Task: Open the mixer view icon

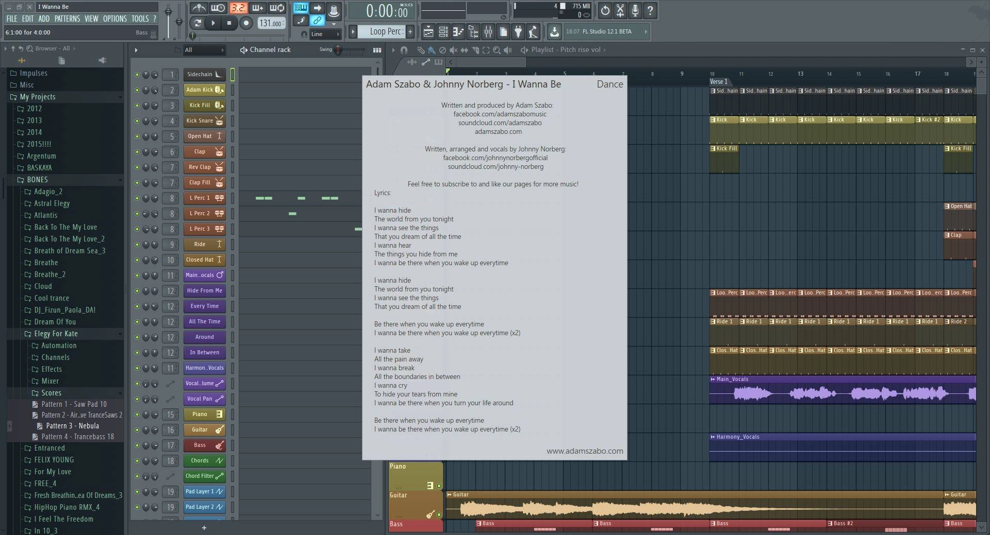Action: click(x=488, y=32)
